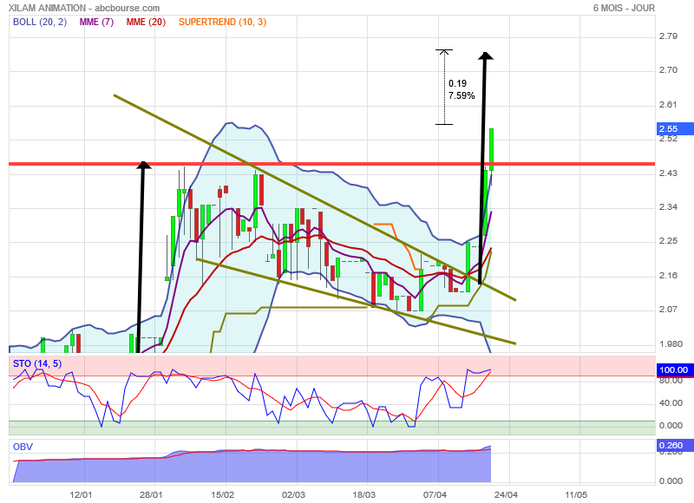This screenshot has height=503, width=694.
Task: Click the 0.260 OBV value tag
Action: point(674,446)
